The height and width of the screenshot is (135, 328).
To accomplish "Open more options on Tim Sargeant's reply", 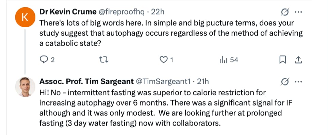I will [x=298, y=82].
